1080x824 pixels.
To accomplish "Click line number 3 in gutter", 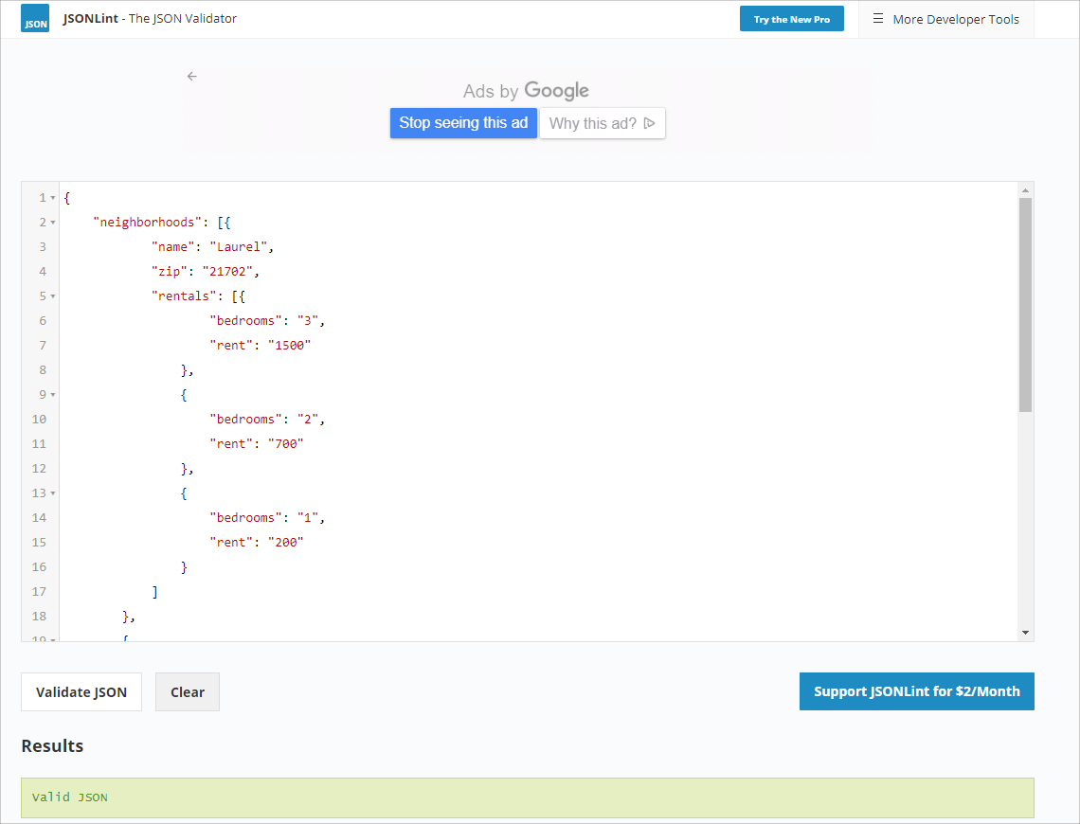I will [43, 247].
